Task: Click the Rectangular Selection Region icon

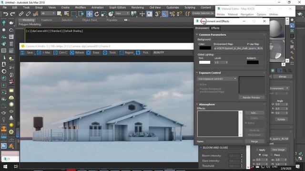Action: pyautogui.click(x=74, y=14)
